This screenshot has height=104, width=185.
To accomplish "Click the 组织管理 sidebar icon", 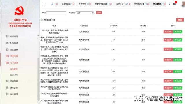I will pyautogui.click(x=7, y=36).
